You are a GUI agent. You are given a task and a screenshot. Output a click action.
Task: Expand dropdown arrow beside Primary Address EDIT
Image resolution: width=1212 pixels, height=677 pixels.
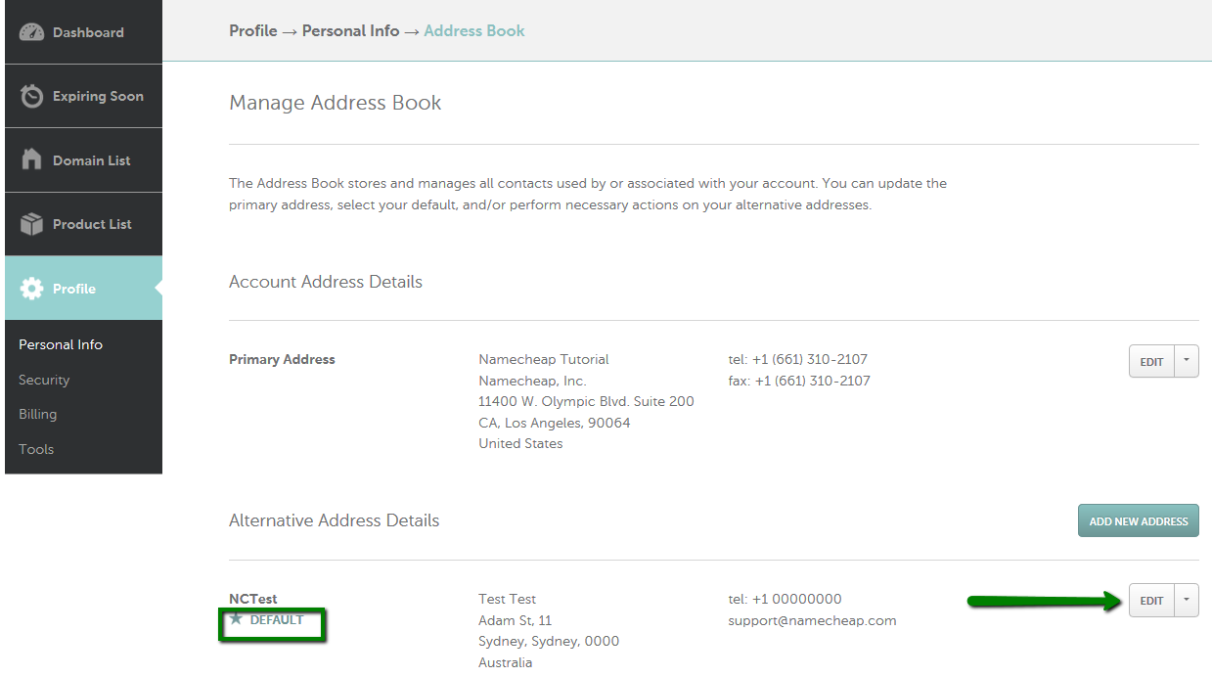[x=1187, y=361]
